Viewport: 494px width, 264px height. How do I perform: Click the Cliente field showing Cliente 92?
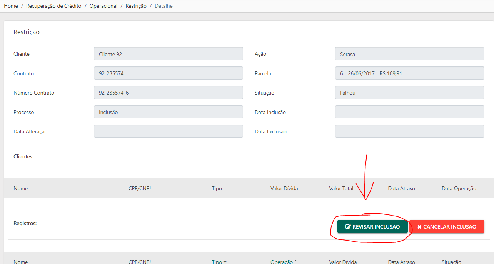tap(169, 54)
